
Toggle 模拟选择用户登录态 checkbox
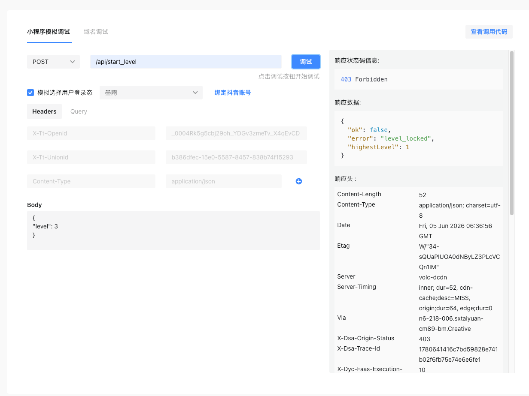30,93
